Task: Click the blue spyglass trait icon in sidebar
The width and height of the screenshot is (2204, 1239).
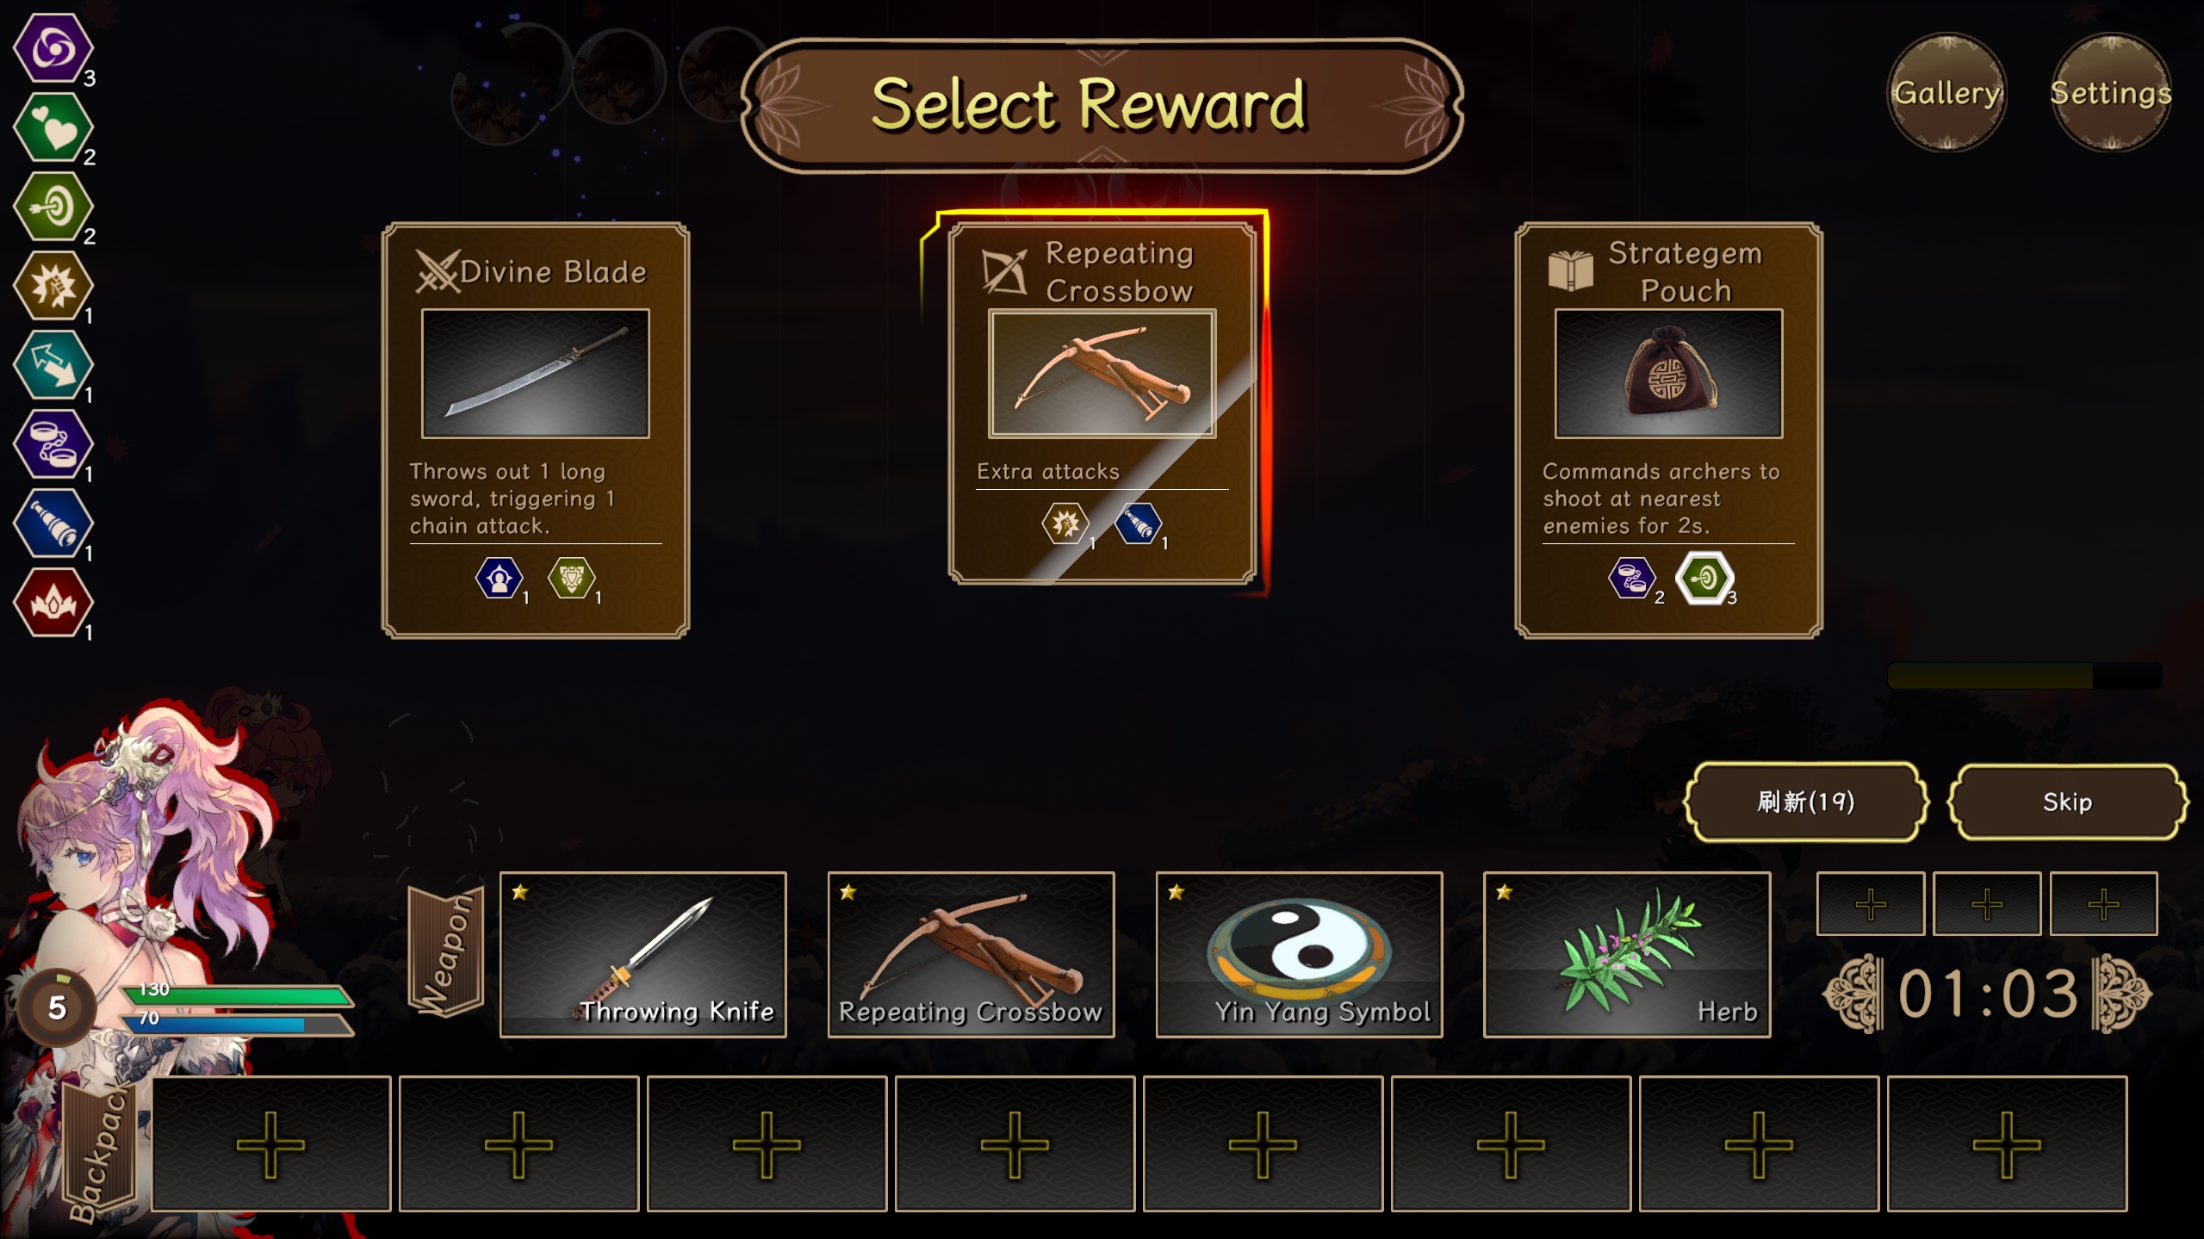Action: click(53, 523)
